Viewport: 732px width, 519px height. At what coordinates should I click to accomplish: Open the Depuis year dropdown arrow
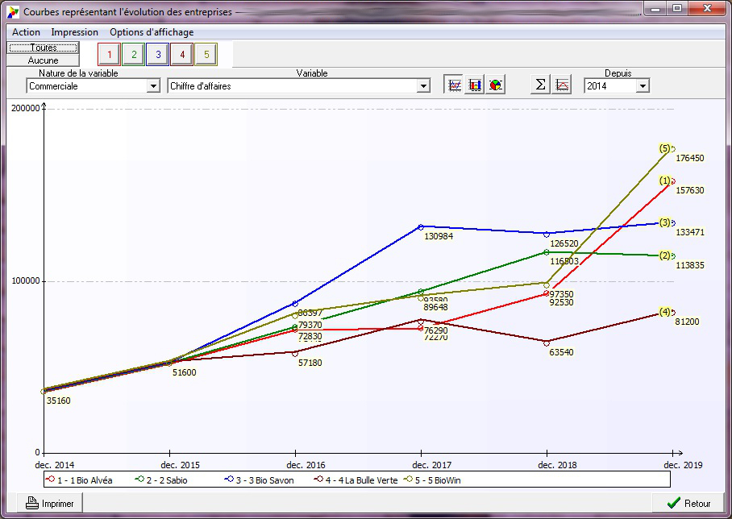point(643,86)
